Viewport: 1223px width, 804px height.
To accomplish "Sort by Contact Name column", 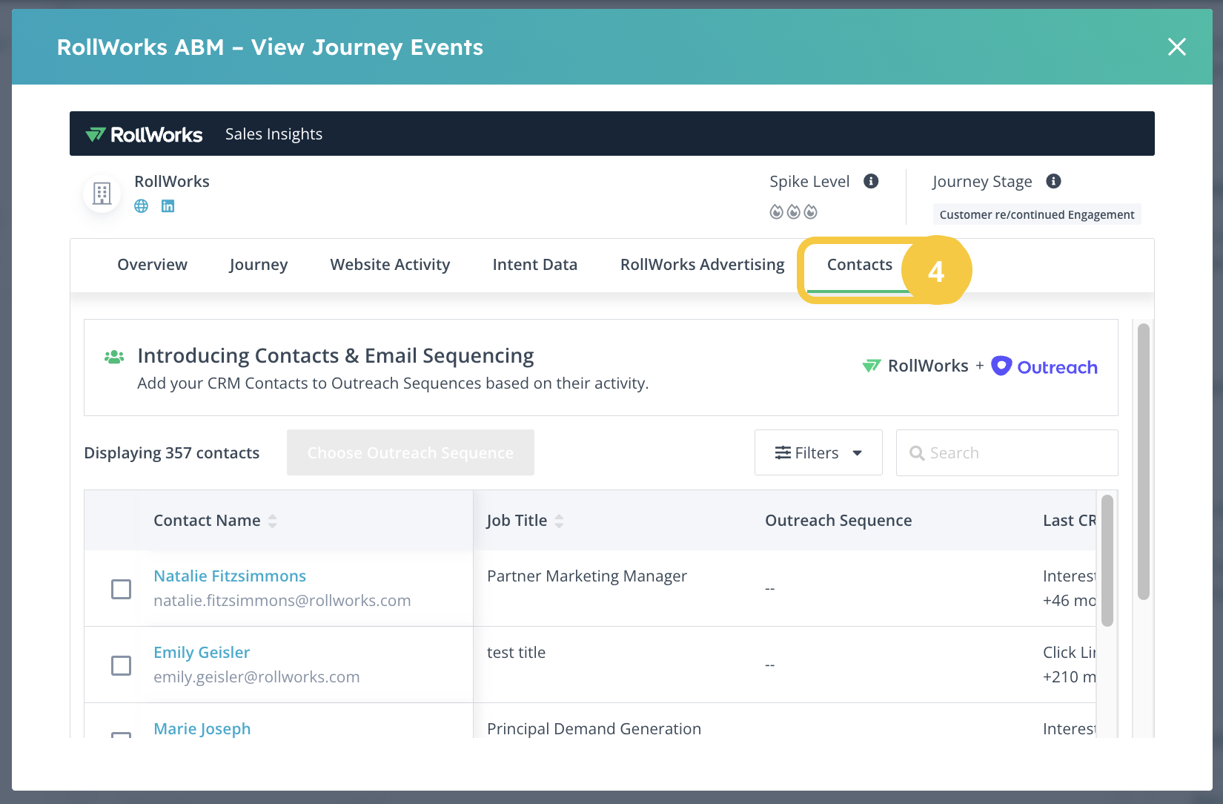I will click(272, 521).
